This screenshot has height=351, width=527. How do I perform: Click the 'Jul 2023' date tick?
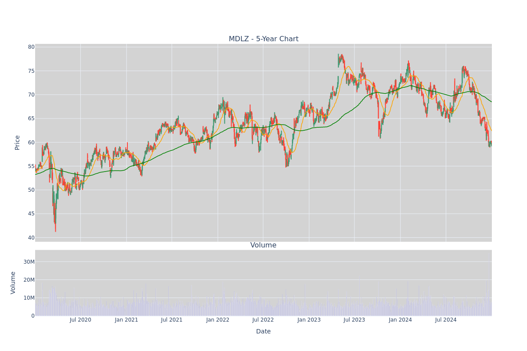click(354, 320)
